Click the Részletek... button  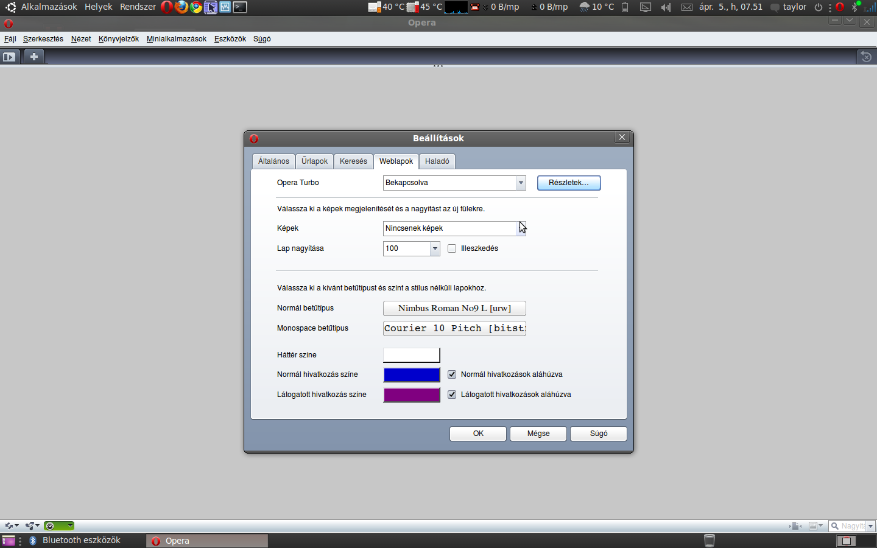coord(569,183)
